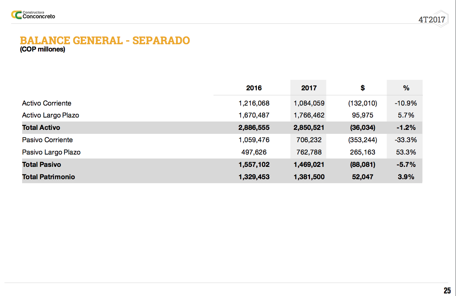
Task: Click the Total Pasivo row label
Action: tap(41, 165)
